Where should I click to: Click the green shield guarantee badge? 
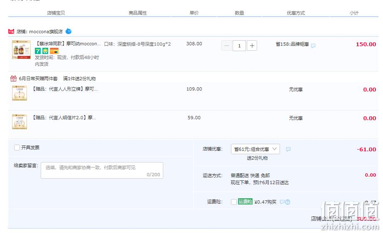(45, 51)
